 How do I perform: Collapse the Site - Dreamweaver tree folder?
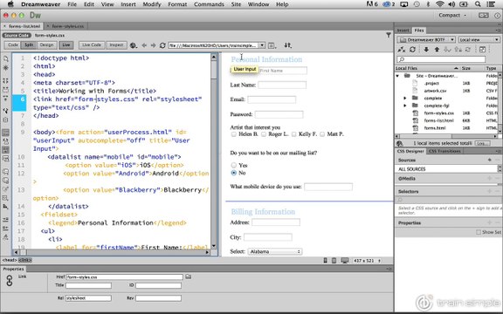(398, 76)
